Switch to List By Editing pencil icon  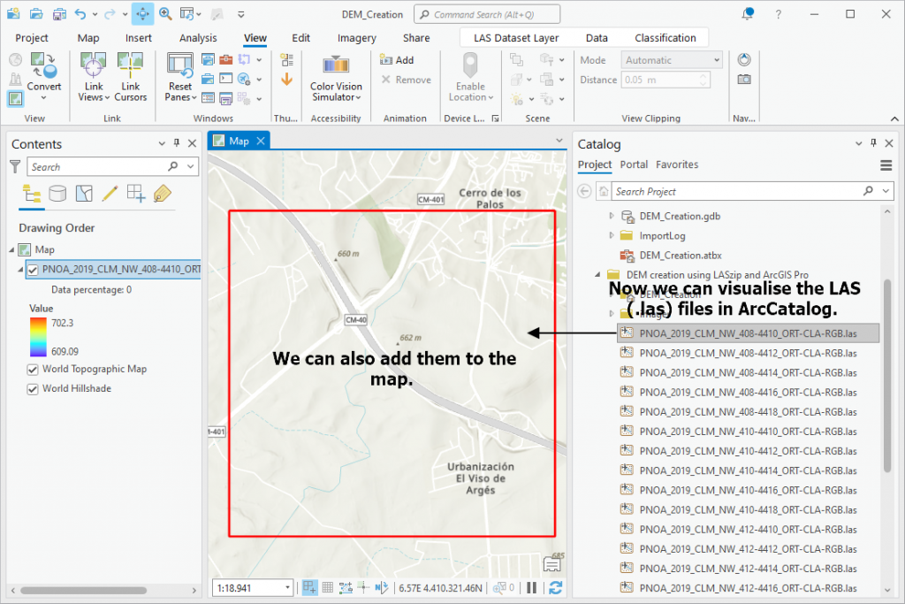click(110, 194)
